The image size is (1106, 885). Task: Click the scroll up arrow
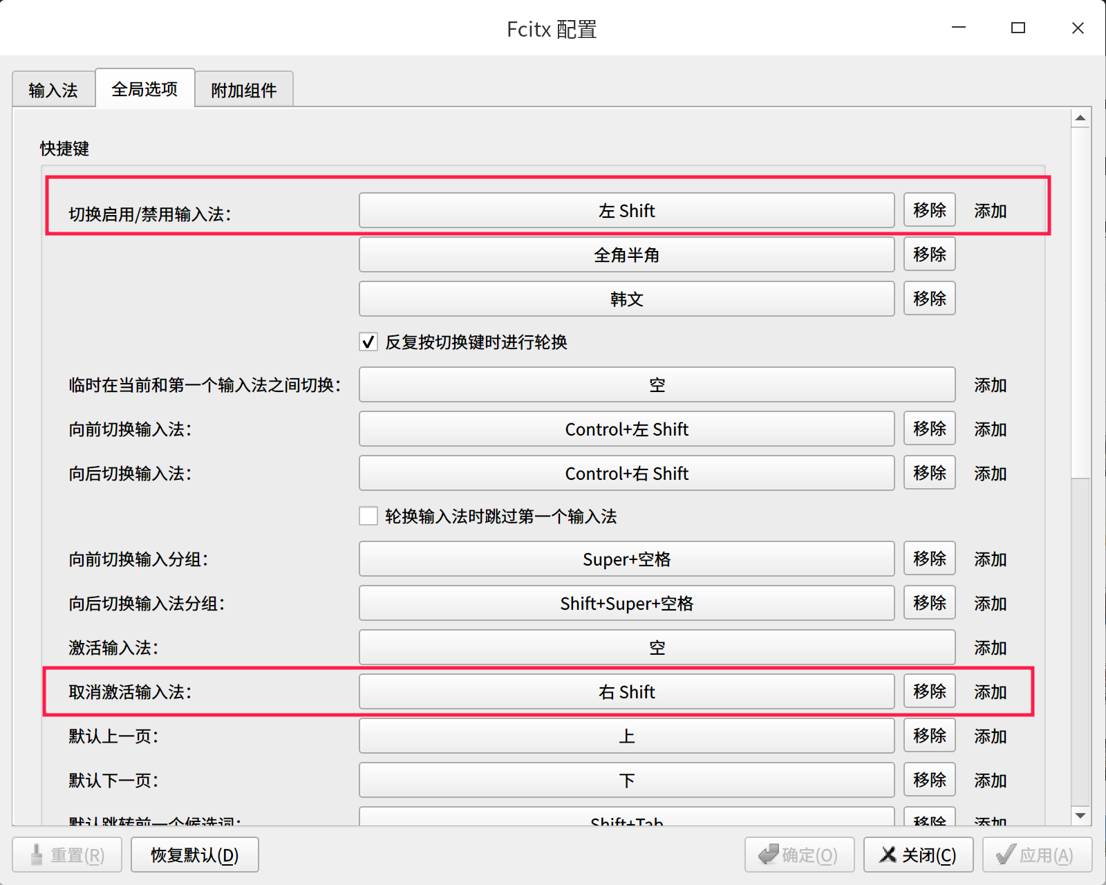(x=1080, y=118)
